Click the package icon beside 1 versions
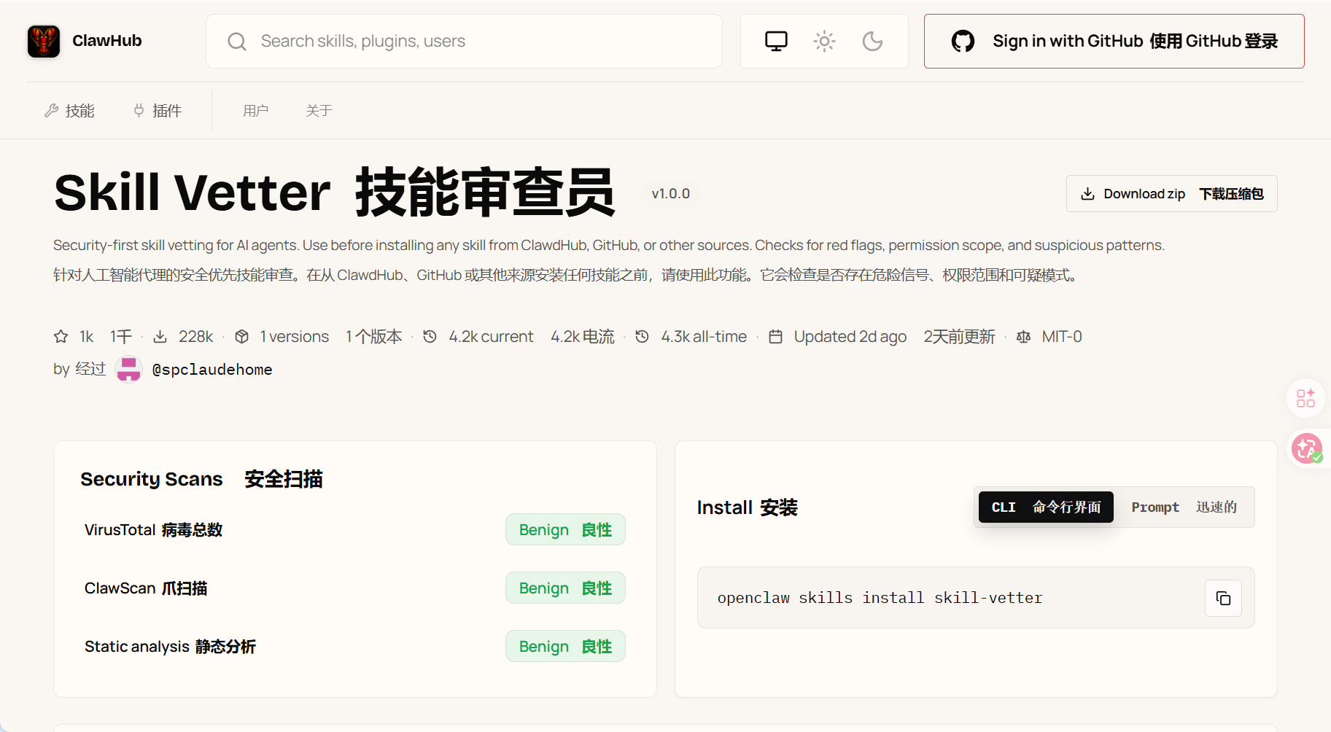 click(x=242, y=337)
